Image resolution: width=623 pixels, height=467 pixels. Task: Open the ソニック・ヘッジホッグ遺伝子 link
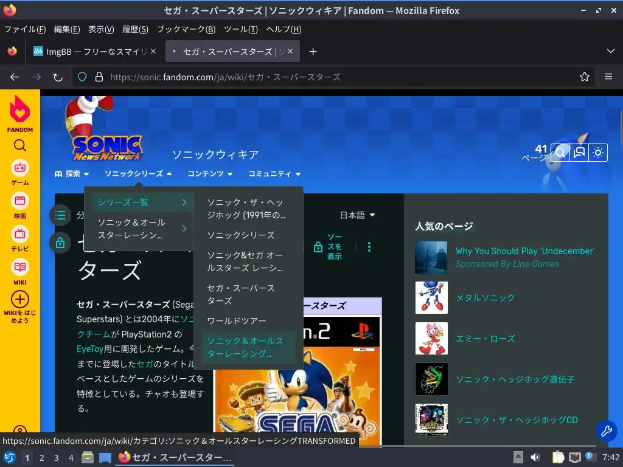(515, 379)
